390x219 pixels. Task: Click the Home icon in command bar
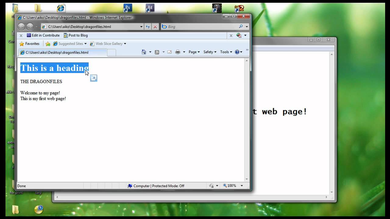[144, 52]
